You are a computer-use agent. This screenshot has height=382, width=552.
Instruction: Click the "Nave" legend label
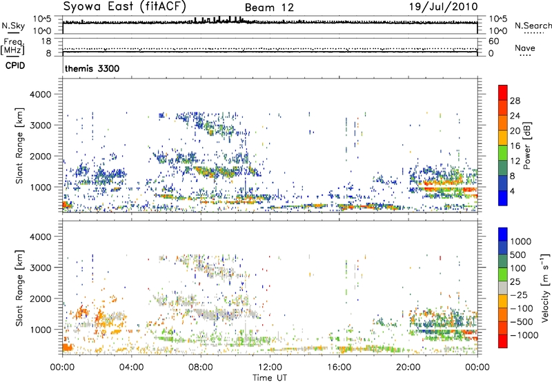(525, 48)
